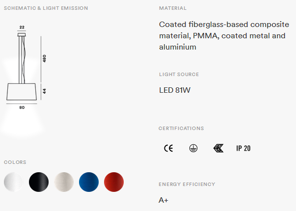Click the 480 height dimension label

(44, 58)
